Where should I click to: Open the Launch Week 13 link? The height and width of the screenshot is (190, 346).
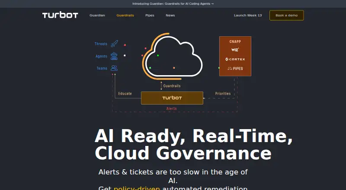point(248,15)
